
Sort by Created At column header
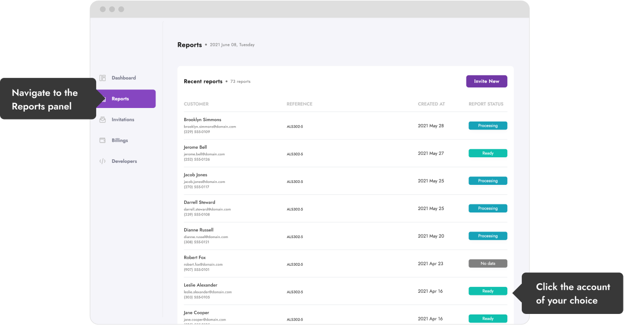point(431,104)
